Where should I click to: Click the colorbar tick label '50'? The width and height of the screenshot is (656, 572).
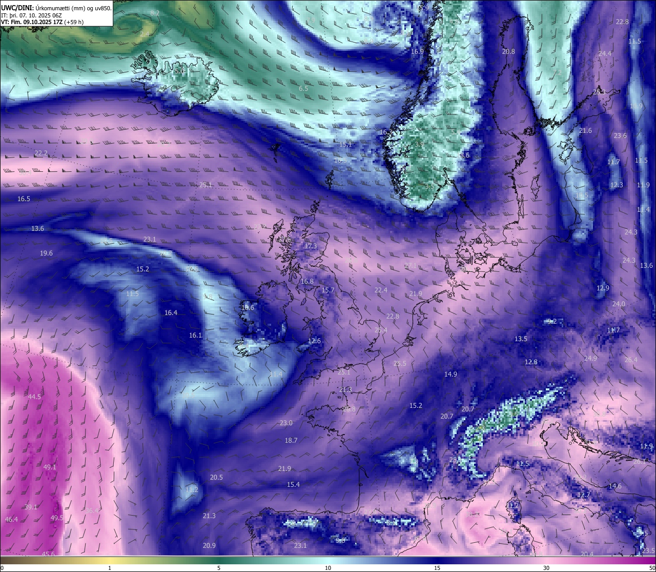tap(651, 568)
